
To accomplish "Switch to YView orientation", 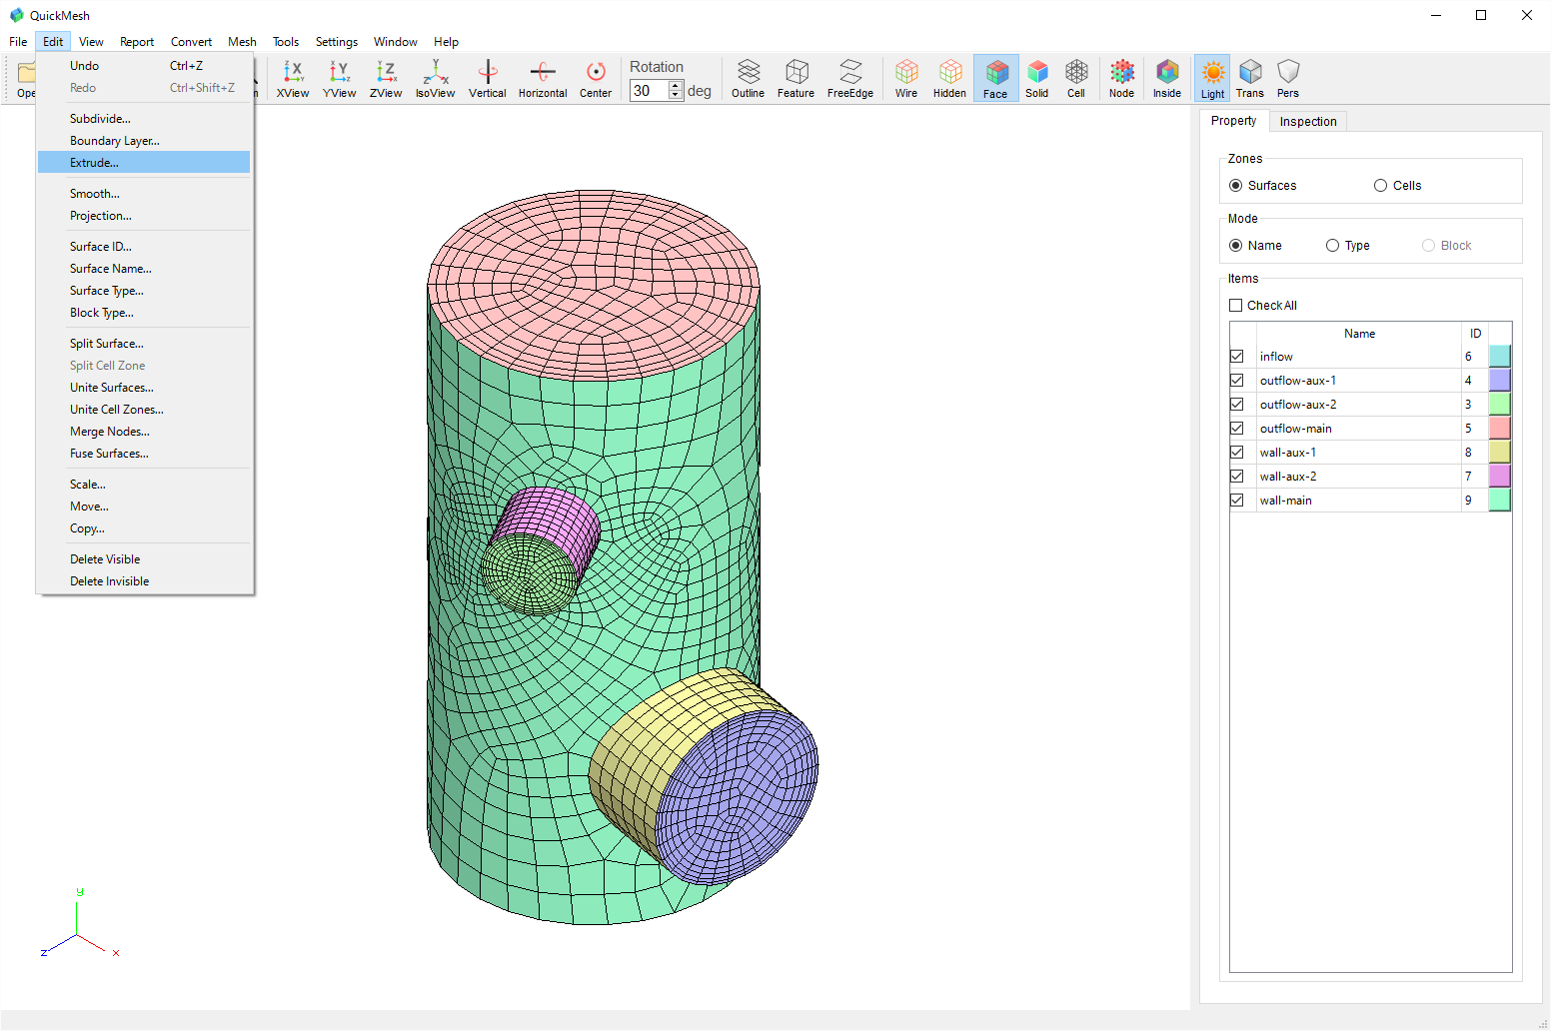I will tap(339, 78).
